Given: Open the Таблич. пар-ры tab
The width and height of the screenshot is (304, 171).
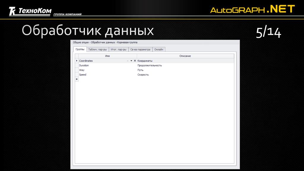Looking at the screenshot, I should [97, 50].
